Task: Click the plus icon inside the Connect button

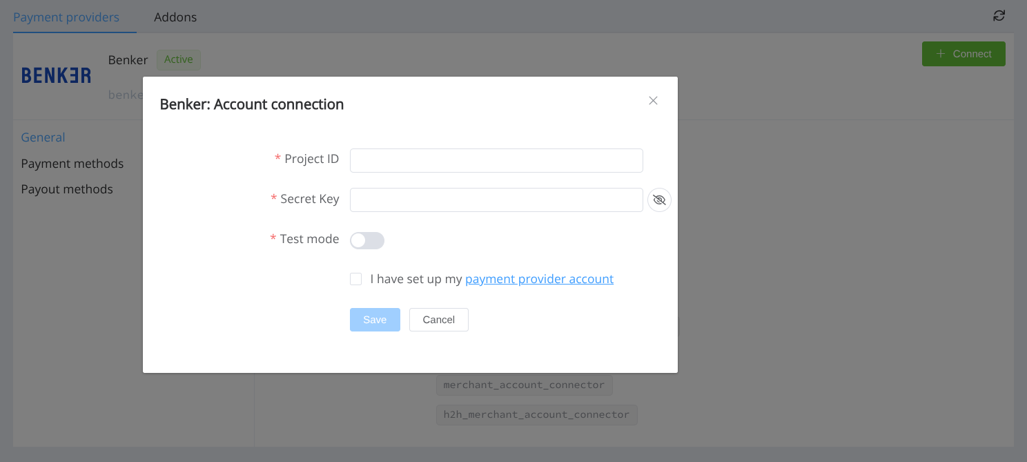Action: click(x=941, y=53)
